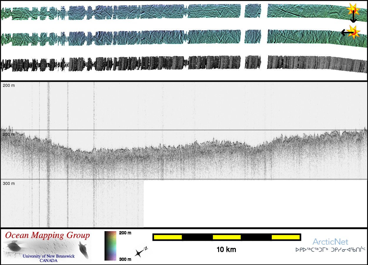Click the sun icon with the left-pointing arrow
The width and height of the screenshot is (368, 265).
pos(353,32)
